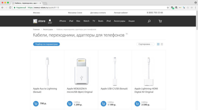198x110 pixels.
Task: Switch to grid view layout
Action: (158, 44)
